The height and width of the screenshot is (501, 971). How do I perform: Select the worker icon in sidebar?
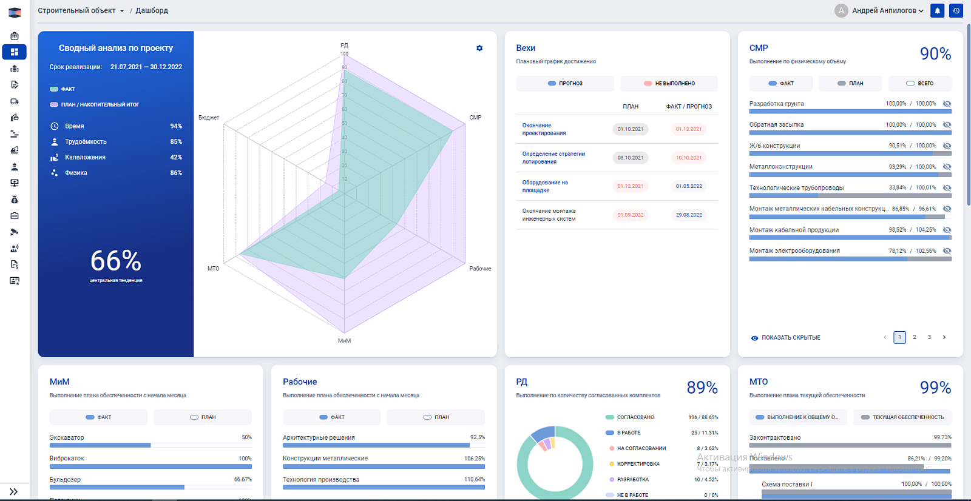coord(15,167)
